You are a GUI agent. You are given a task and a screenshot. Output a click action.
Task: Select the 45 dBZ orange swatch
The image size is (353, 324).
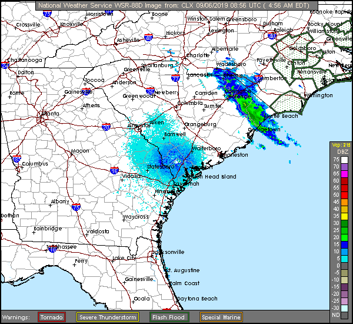click(x=344, y=202)
